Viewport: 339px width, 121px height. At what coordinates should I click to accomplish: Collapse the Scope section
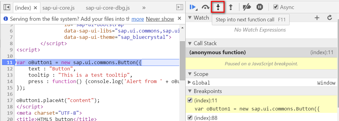[x=190, y=74]
